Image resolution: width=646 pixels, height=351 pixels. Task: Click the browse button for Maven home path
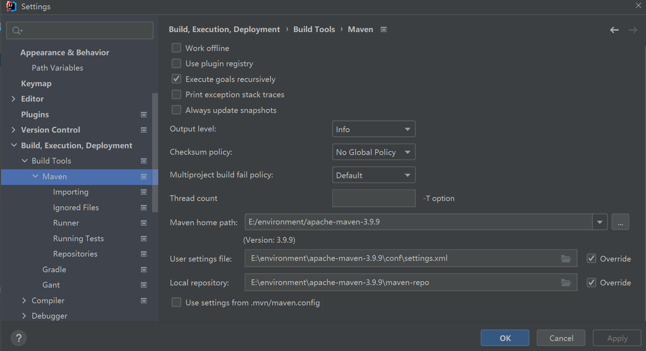click(620, 222)
